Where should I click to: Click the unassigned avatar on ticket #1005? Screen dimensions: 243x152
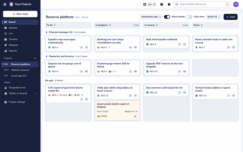135,116
